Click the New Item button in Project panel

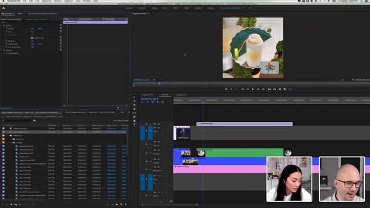(121, 205)
